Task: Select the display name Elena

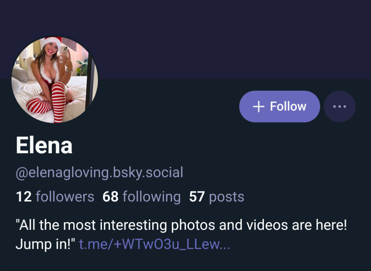Action: click(x=44, y=146)
